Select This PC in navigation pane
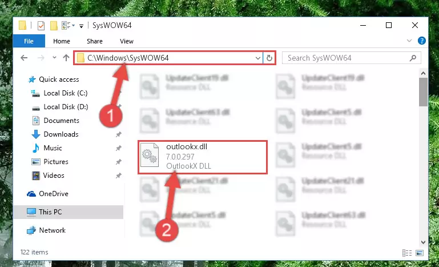439x267 pixels. click(x=68, y=212)
